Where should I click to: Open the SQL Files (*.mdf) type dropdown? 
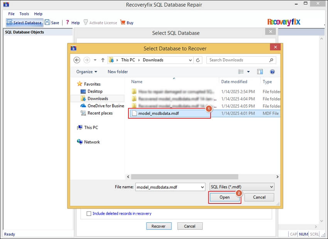242,187
